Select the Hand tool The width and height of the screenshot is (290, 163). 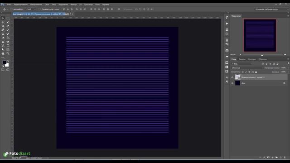click(3, 53)
